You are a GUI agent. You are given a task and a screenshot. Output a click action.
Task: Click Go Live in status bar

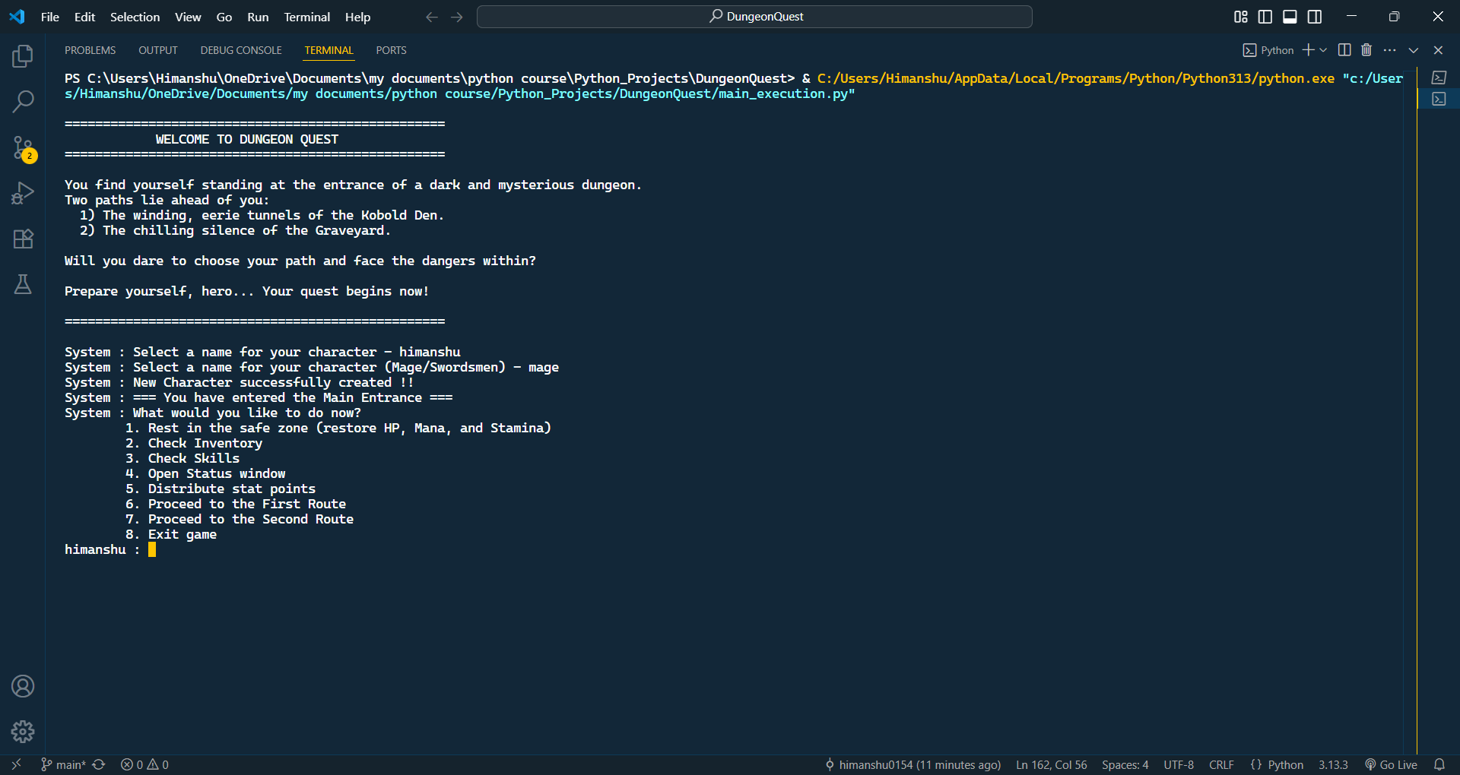[1391, 764]
